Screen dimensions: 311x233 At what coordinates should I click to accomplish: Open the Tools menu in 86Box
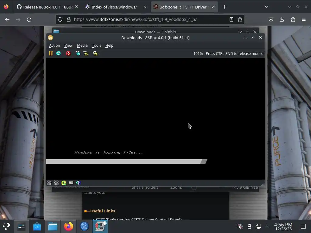coord(96,46)
